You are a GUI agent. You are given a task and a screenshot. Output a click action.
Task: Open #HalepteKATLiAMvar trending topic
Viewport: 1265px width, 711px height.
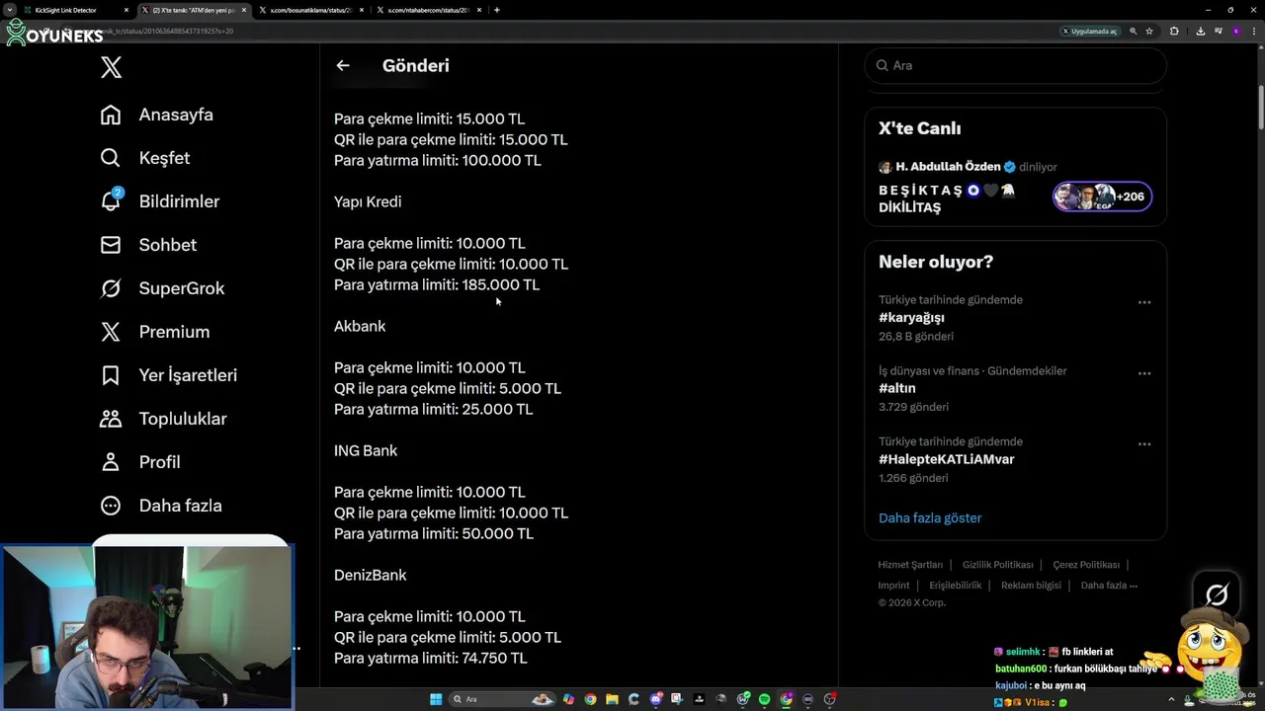(947, 459)
